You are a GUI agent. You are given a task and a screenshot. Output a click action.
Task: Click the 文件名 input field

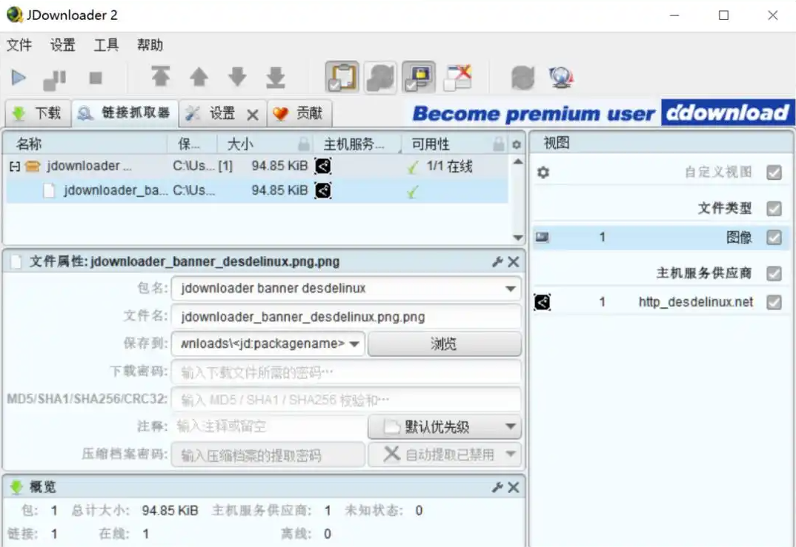(346, 317)
